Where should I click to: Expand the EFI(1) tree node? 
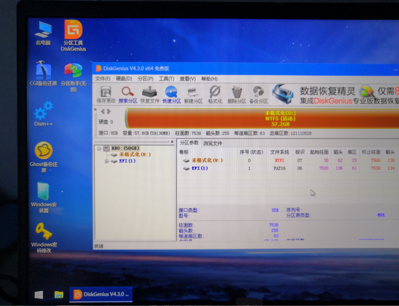pyautogui.click(x=107, y=161)
